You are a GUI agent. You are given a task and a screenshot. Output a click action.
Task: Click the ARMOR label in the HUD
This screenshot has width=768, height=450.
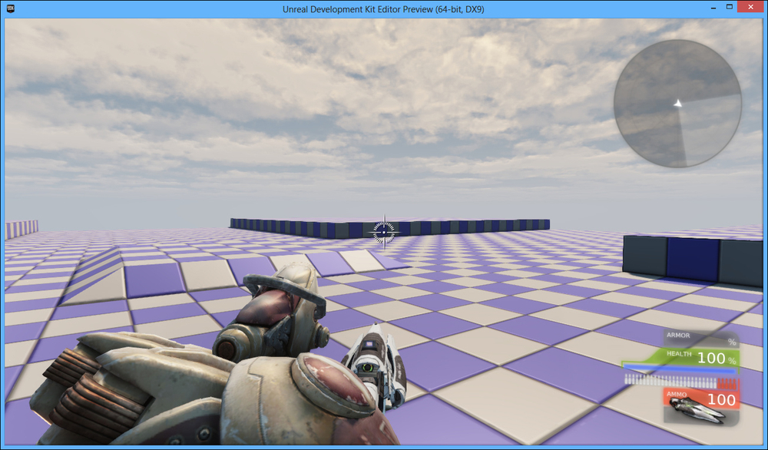tap(678, 336)
